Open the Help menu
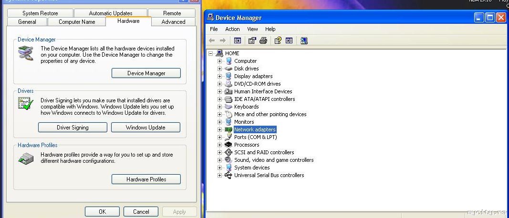509x218 pixels. (270, 29)
